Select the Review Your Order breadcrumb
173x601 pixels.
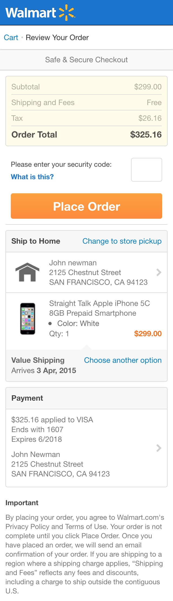[x=57, y=38]
